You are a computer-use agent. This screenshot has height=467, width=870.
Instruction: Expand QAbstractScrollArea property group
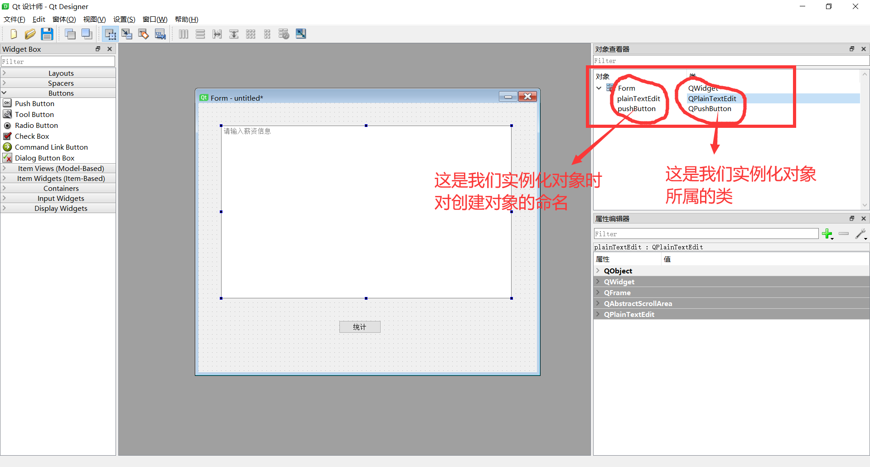point(598,303)
